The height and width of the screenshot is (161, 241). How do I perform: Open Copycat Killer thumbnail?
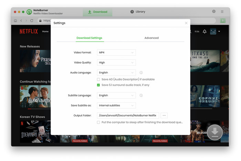click(205, 96)
